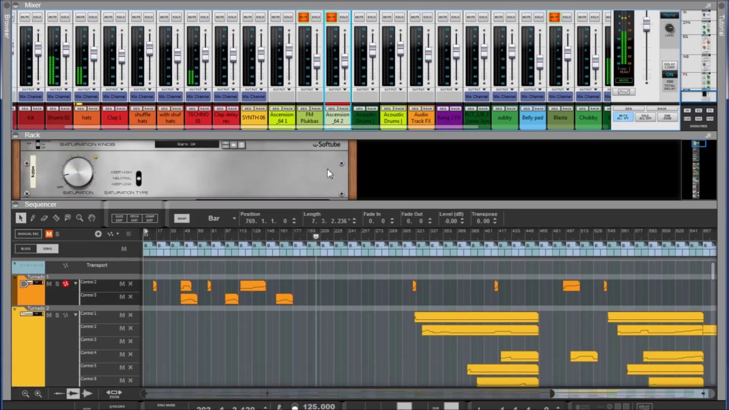Mute the Turnado 1 sequencer track
The width and height of the screenshot is (729, 410).
[49, 284]
